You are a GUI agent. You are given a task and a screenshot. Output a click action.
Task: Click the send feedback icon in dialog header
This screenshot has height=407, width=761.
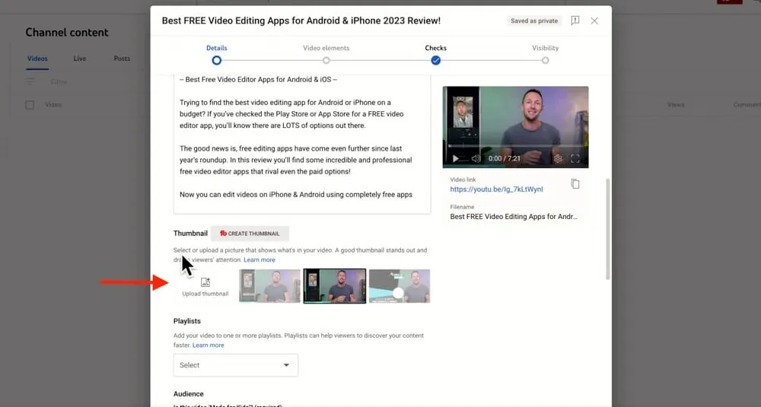click(x=575, y=21)
